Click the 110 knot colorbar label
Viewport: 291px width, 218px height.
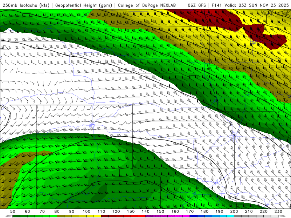coord(101,211)
